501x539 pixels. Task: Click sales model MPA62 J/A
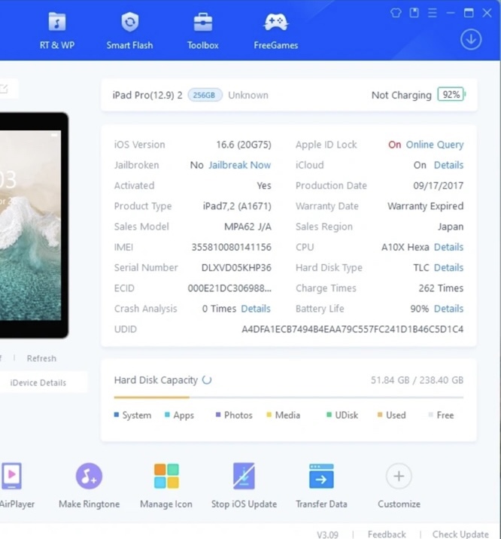click(x=248, y=227)
